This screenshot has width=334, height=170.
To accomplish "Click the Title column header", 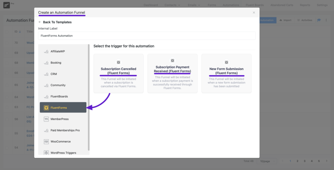I will 30,32.
